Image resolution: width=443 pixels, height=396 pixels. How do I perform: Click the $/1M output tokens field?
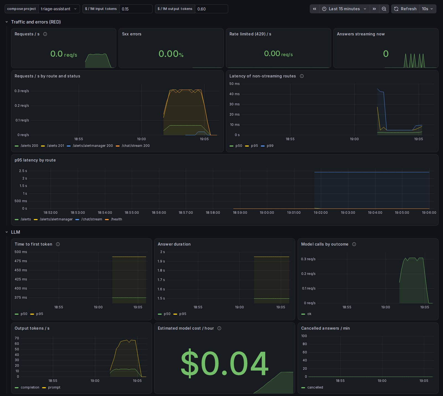pos(211,9)
